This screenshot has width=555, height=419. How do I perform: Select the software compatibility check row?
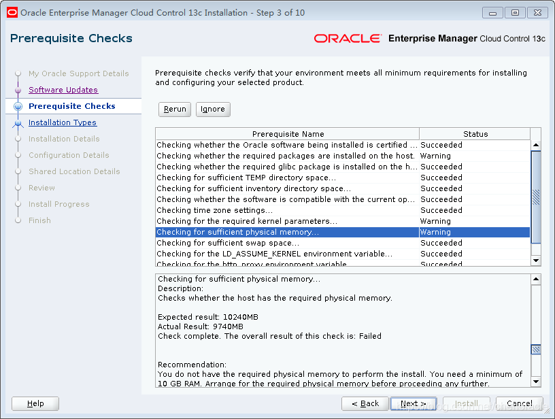coord(343,199)
